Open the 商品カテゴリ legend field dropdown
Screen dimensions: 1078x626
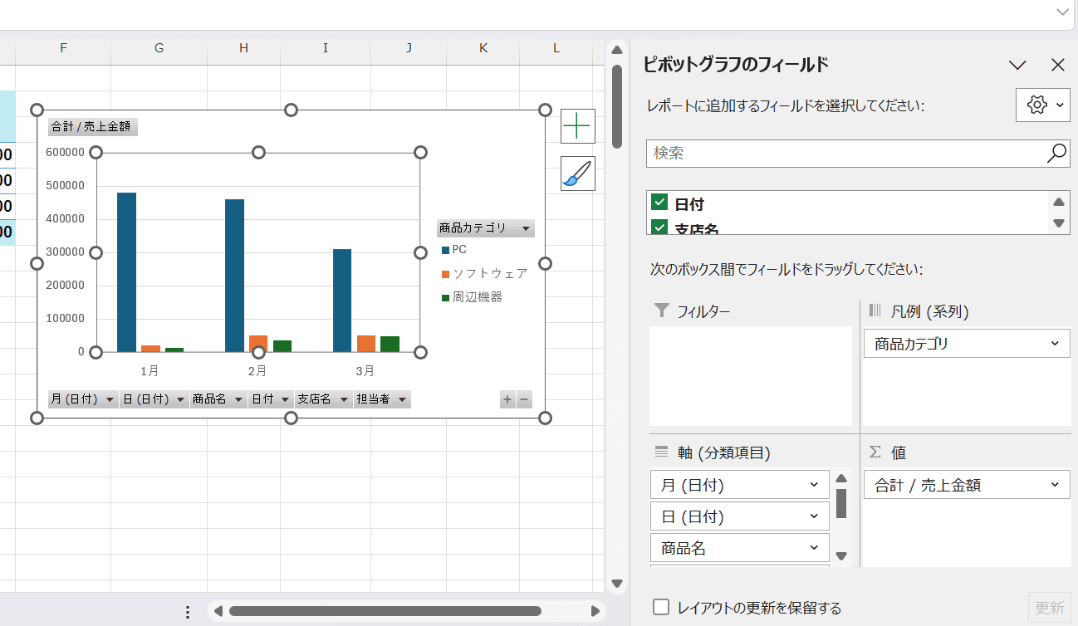coord(1055,344)
